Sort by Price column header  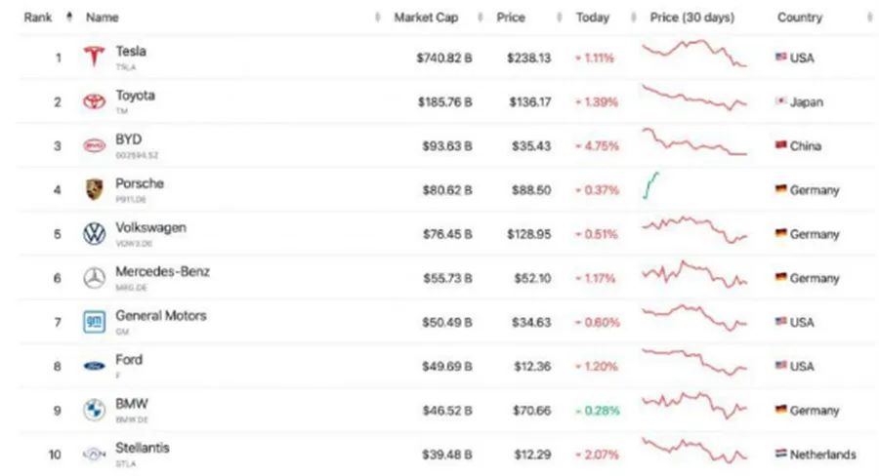(510, 18)
